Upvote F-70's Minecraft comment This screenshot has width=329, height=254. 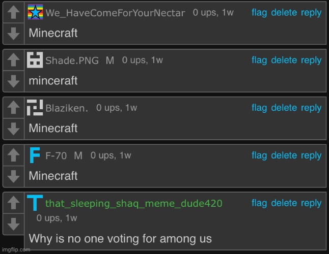point(13,155)
